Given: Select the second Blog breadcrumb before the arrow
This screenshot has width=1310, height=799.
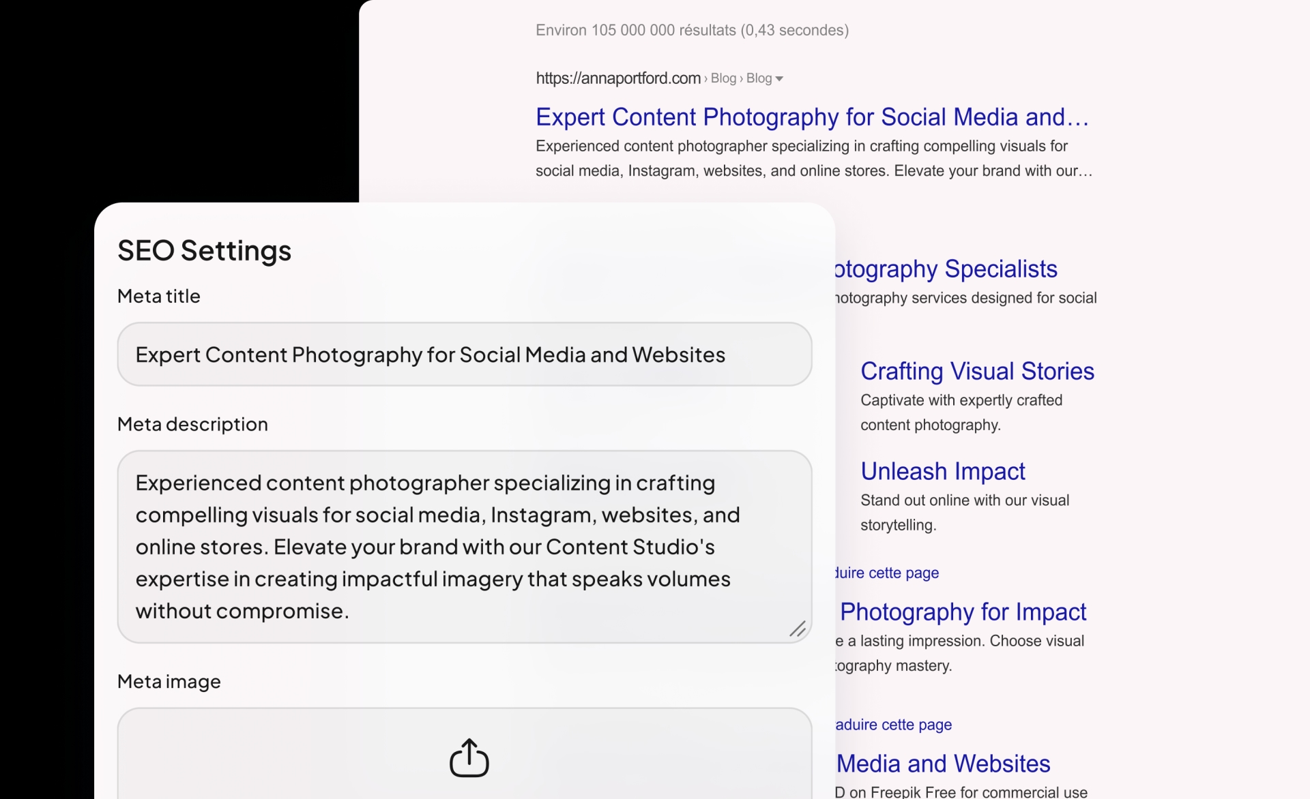Looking at the screenshot, I should coord(759,78).
